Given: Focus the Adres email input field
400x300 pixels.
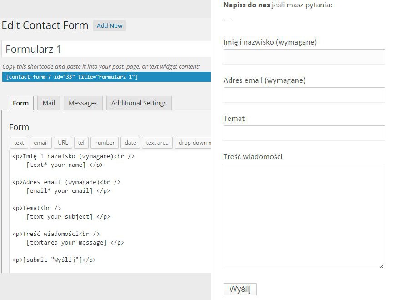Looking at the screenshot, I should tap(304, 95).
